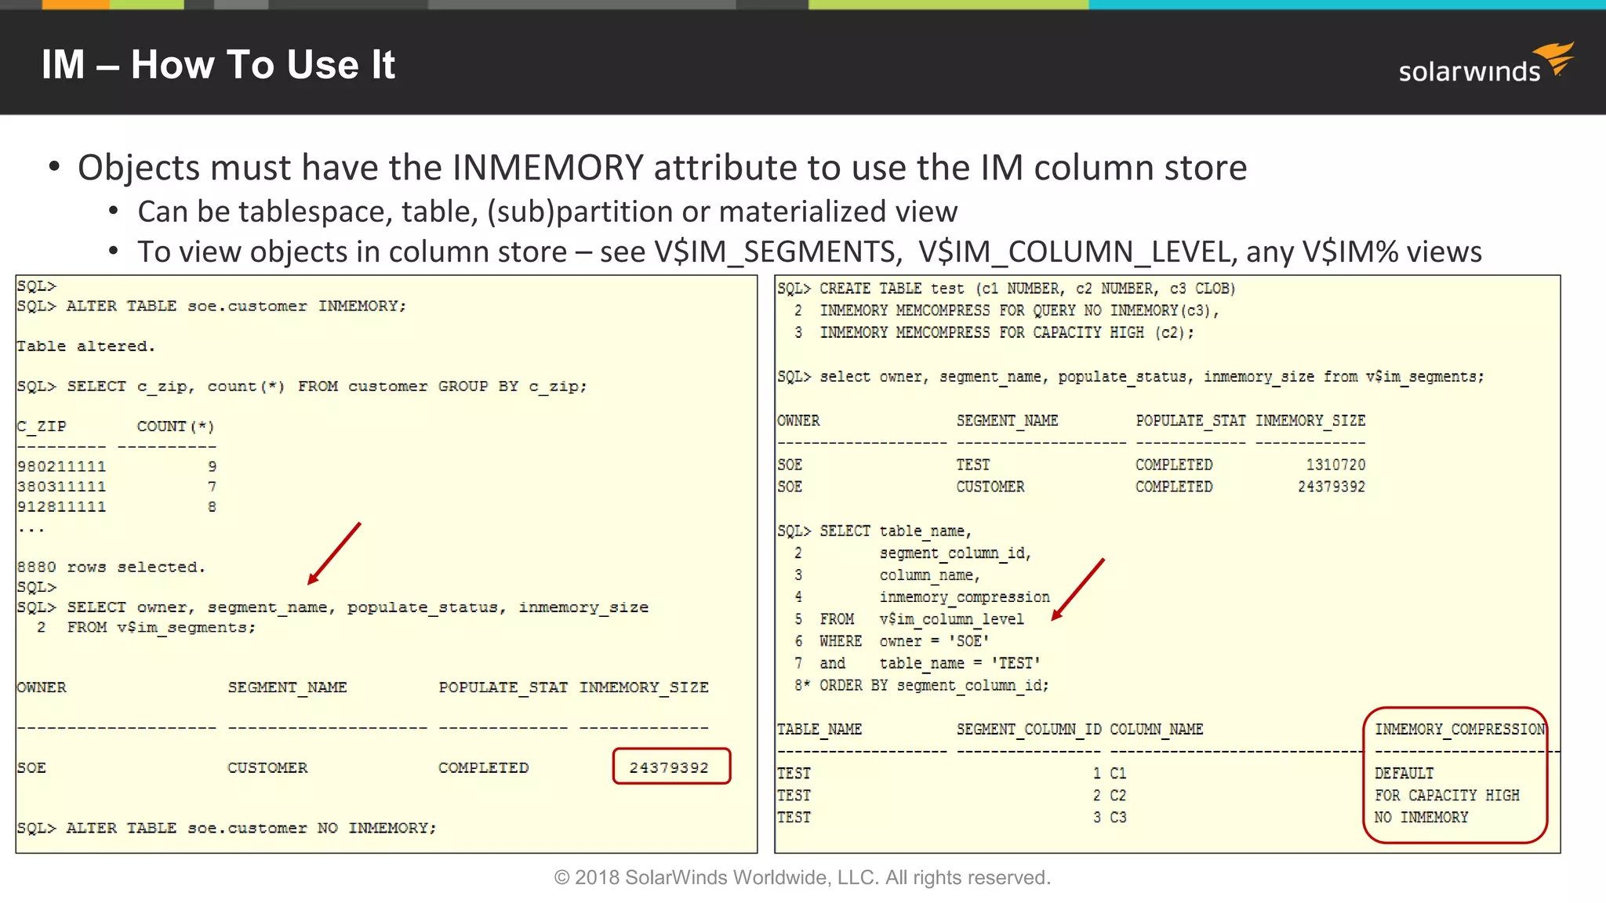1606x903 pixels.
Task: Click the SEGMENT_NAME header in left panel
Action: coord(287,687)
